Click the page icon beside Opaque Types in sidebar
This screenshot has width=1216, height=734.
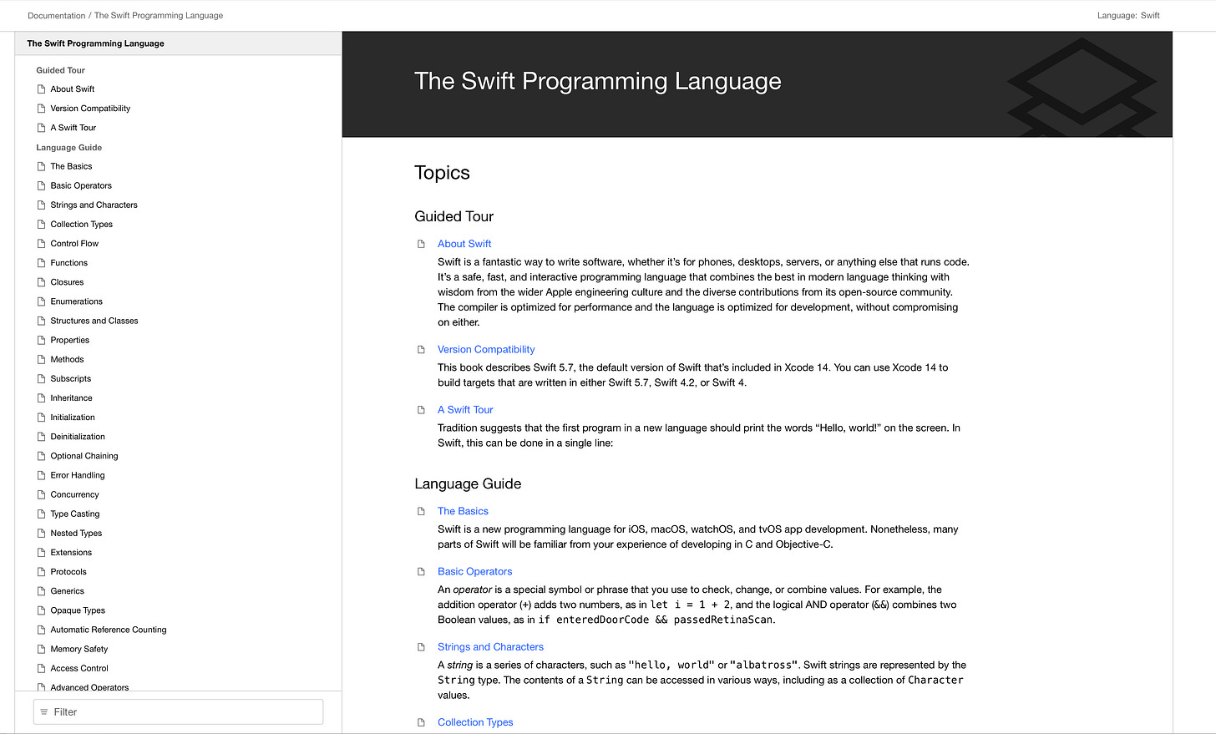tap(41, 610)
